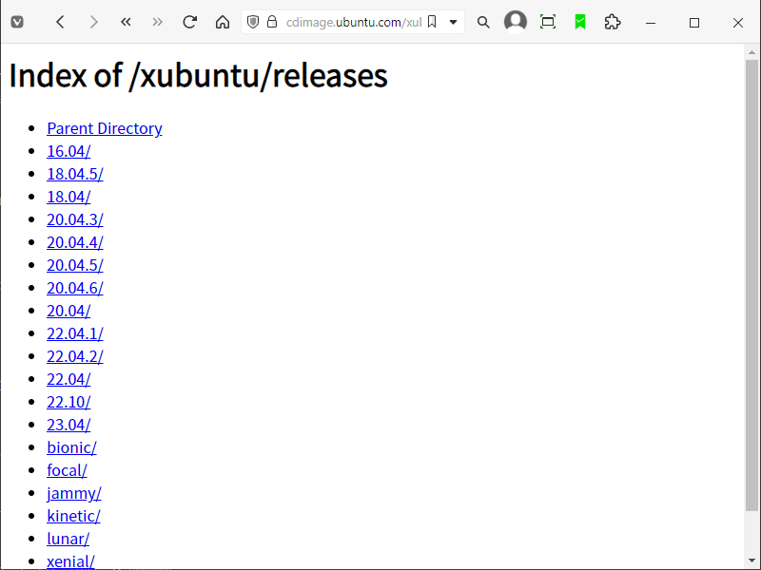The height and width of the screenshot is (570, 761).
Task: Open the 20.04.4/ directory
Action: [75, 242]
